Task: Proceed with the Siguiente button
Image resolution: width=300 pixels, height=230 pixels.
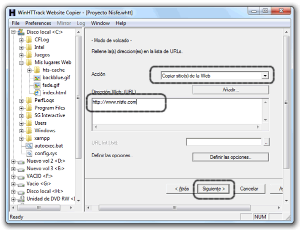Action: coord(213,189)
